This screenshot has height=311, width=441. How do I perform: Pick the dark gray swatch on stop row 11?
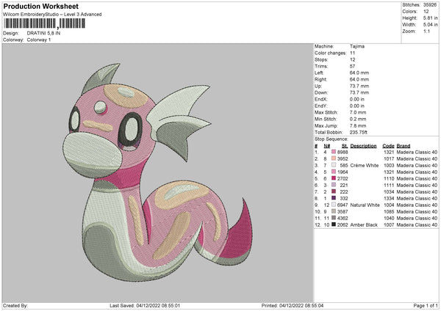[x=334, y=218]
